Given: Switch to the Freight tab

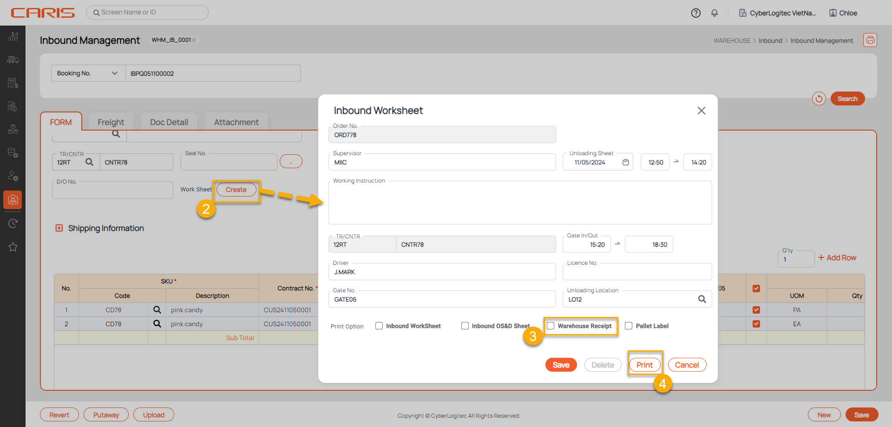Looking at the screenshot, I should (x=111, y=122).
